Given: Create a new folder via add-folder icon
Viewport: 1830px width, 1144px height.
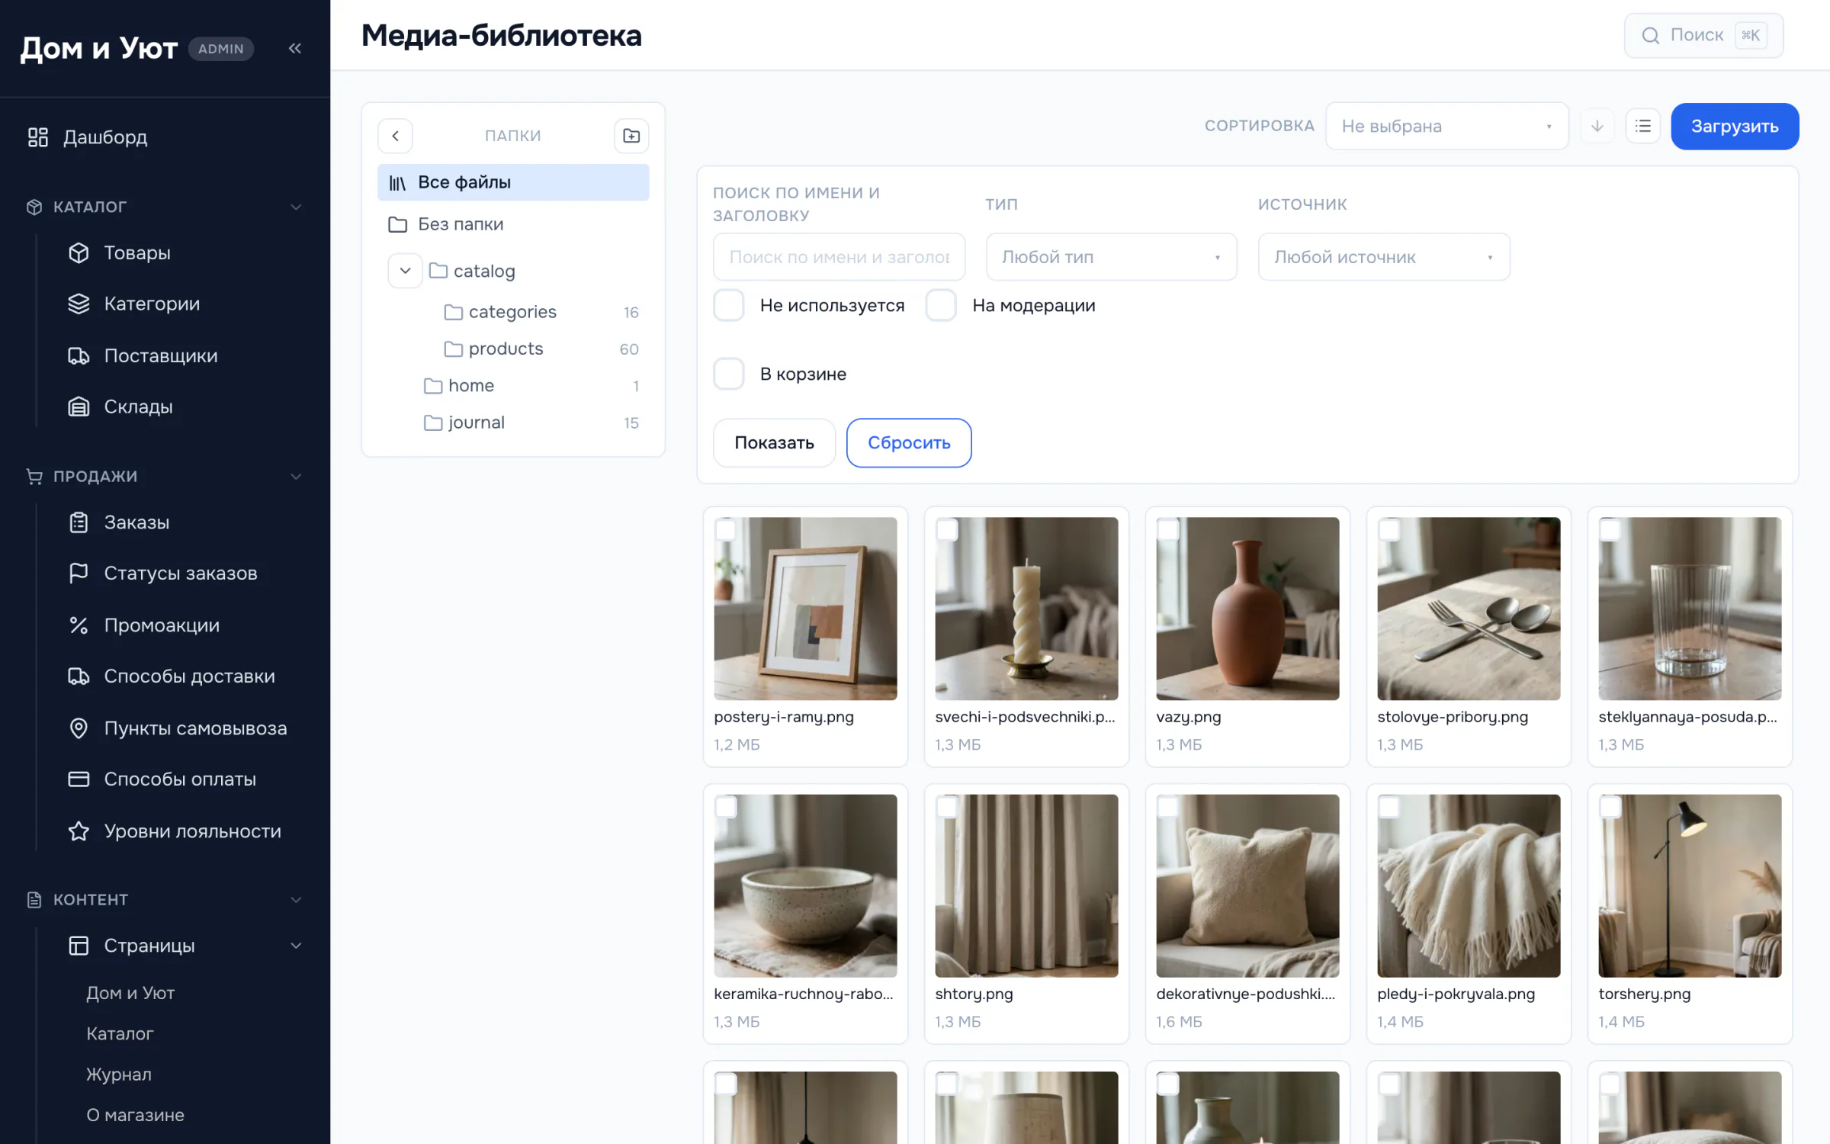Looking at the screenshot, I should click(x=631, y=136).
